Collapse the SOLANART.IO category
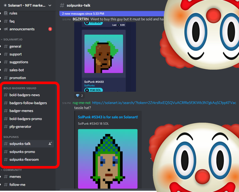The image size is (239, 192). pos(13,39)
